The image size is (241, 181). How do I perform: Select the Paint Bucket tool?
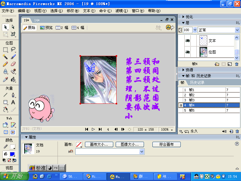13,79
